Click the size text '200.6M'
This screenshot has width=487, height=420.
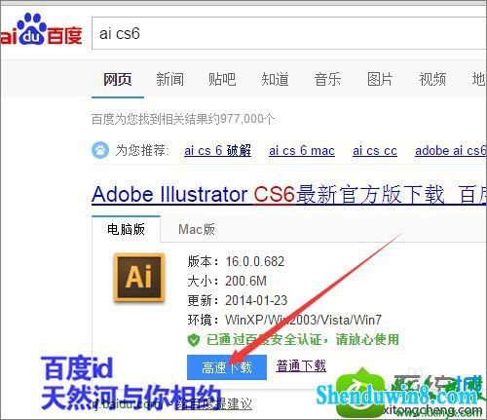pos(245,281)
